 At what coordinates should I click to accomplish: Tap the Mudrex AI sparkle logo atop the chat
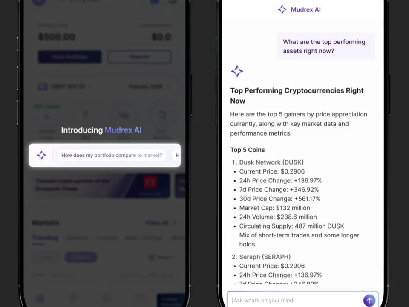click(282, 9)
